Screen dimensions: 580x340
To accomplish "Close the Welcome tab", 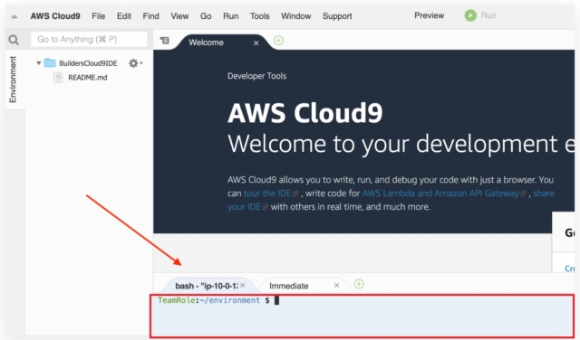I will (x=256, y=43).
